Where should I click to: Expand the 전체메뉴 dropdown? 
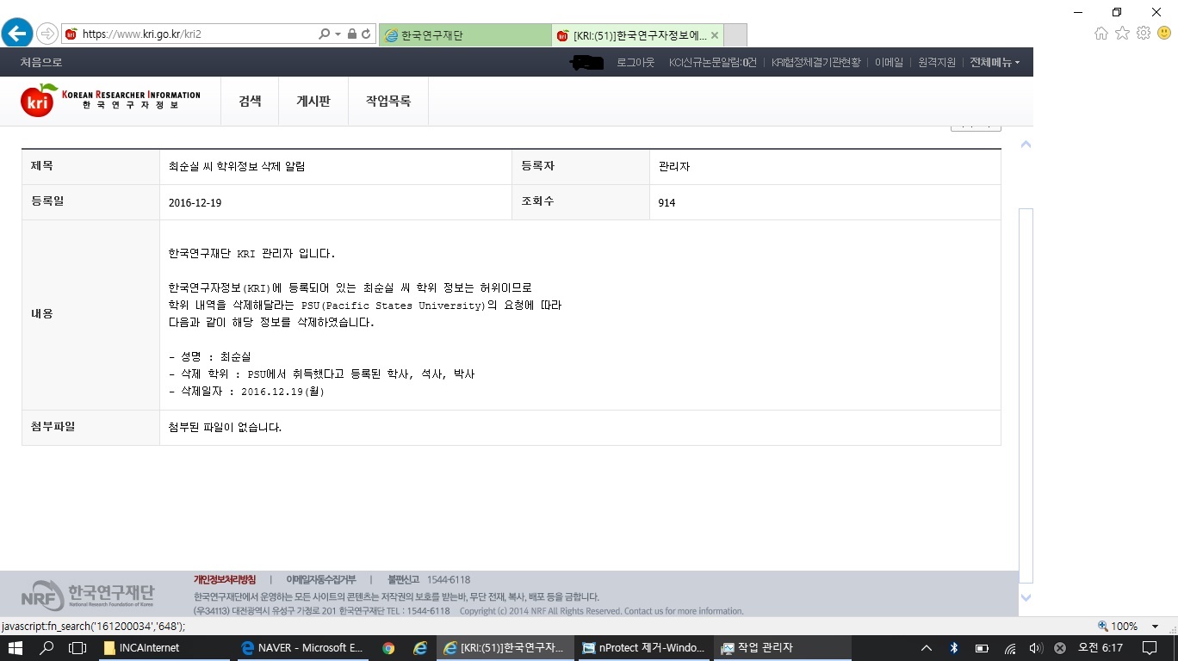[x=995, y=62]
